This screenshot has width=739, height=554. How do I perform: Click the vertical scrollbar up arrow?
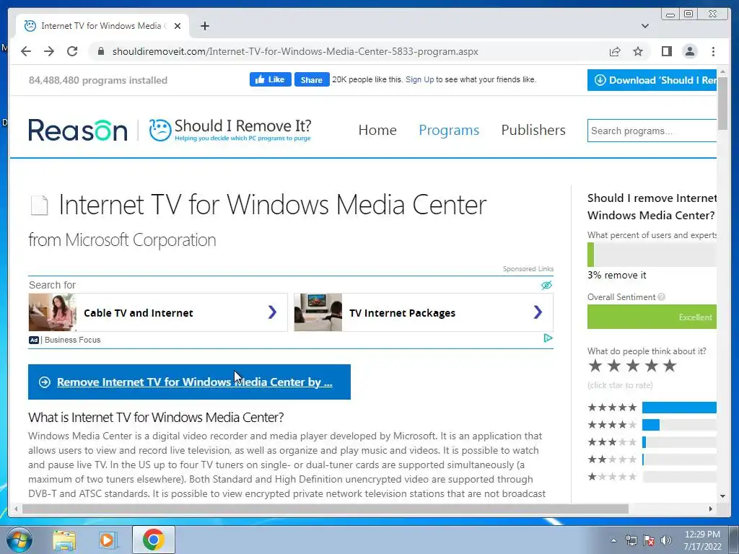722,72
